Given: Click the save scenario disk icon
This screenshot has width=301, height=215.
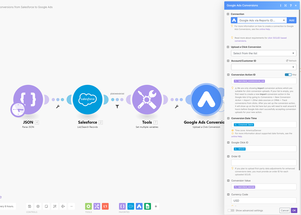Looking at the screenshot, I should tap(30, 206).
